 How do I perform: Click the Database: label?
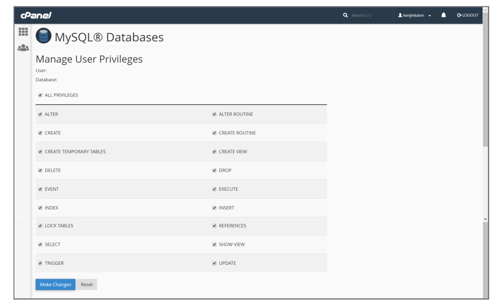[x=46, y=80]
